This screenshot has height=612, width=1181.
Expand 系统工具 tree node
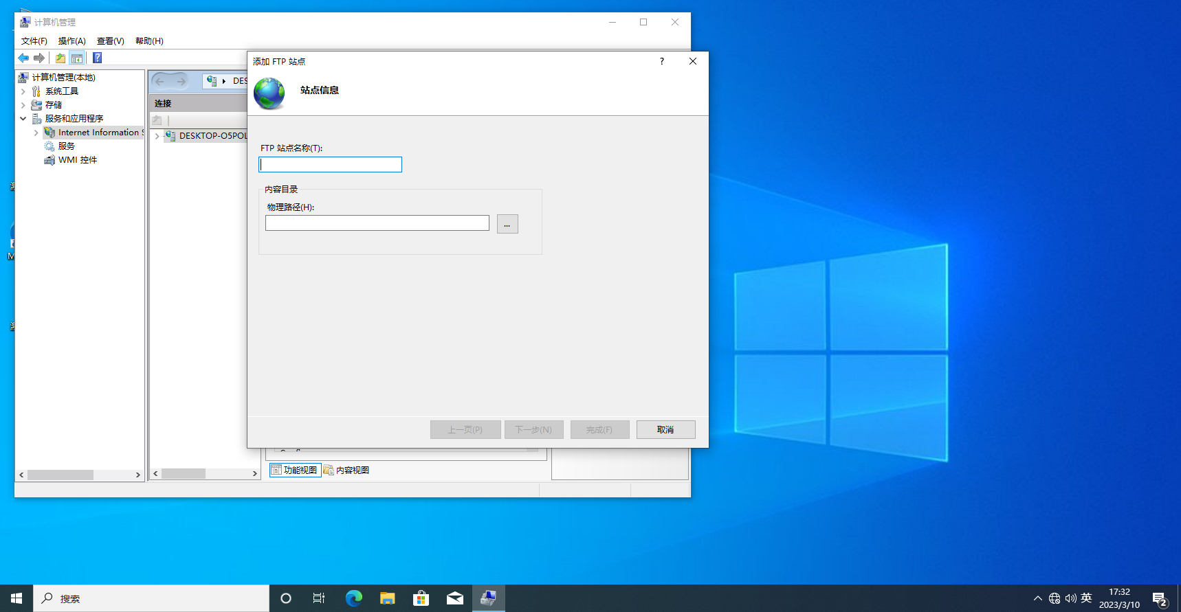pyautogui.click(x=23, y=91)
